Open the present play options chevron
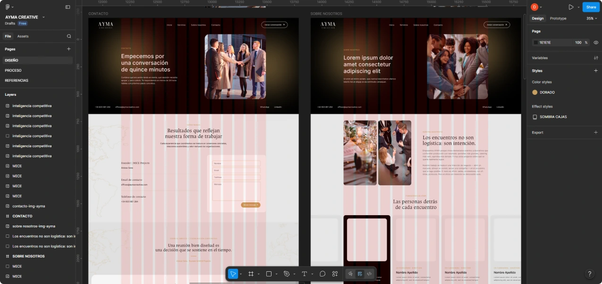Viewport: 602px width, 284px height. pos(578,7)
